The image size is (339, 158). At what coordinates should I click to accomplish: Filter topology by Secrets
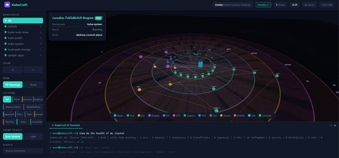(38, 115)
